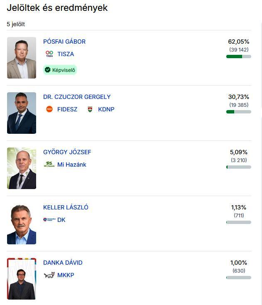Click Keller László's portrait photo
Viewport: 262px width, 305px height.
point(22,224)
